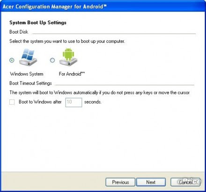
Task: Click the timeout seconds input field
Action: coord(74,103)
